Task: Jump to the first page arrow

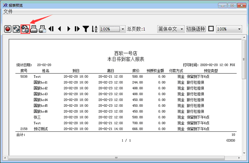Action: pyautogui.click(x=51, y=29)
